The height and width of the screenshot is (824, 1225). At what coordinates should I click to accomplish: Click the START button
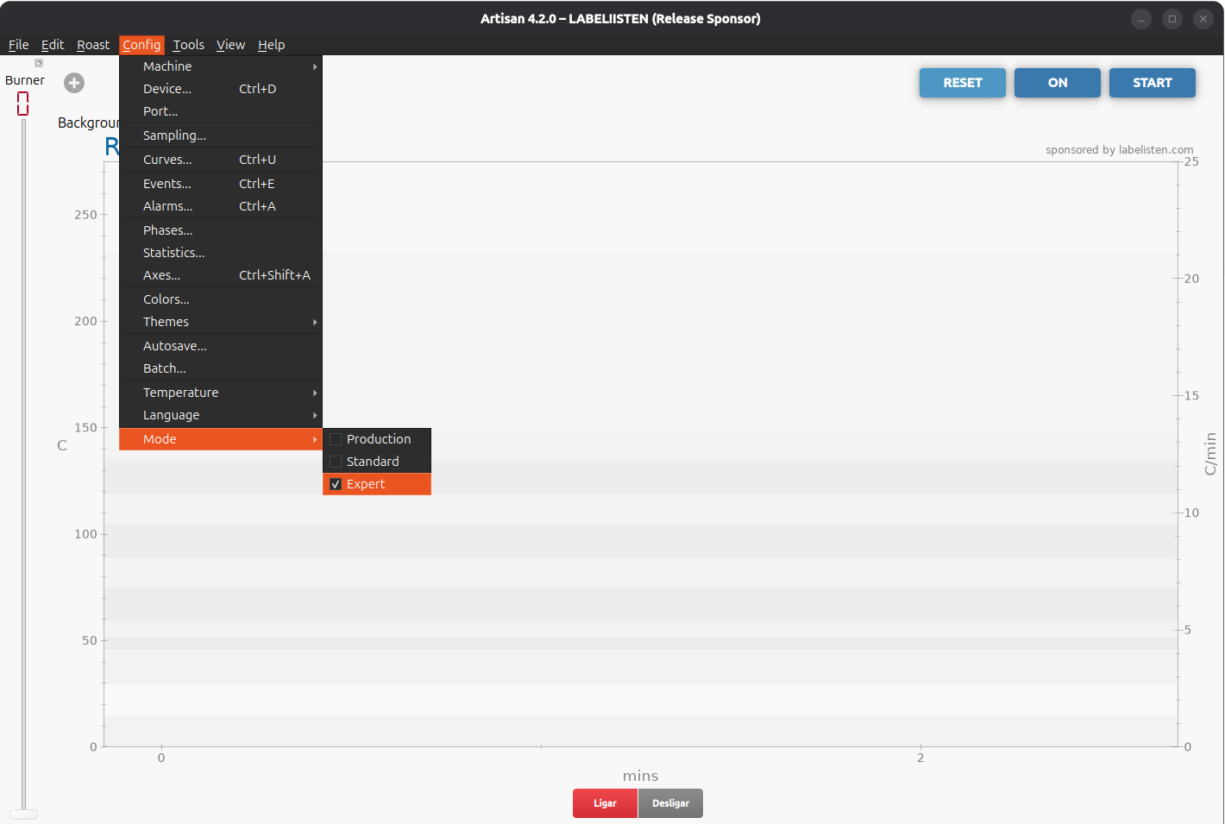tap(1153, 83)
